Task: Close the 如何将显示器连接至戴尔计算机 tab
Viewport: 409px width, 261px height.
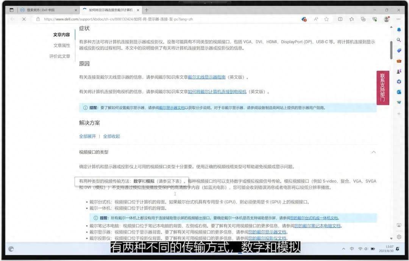Action: point(138,10)
